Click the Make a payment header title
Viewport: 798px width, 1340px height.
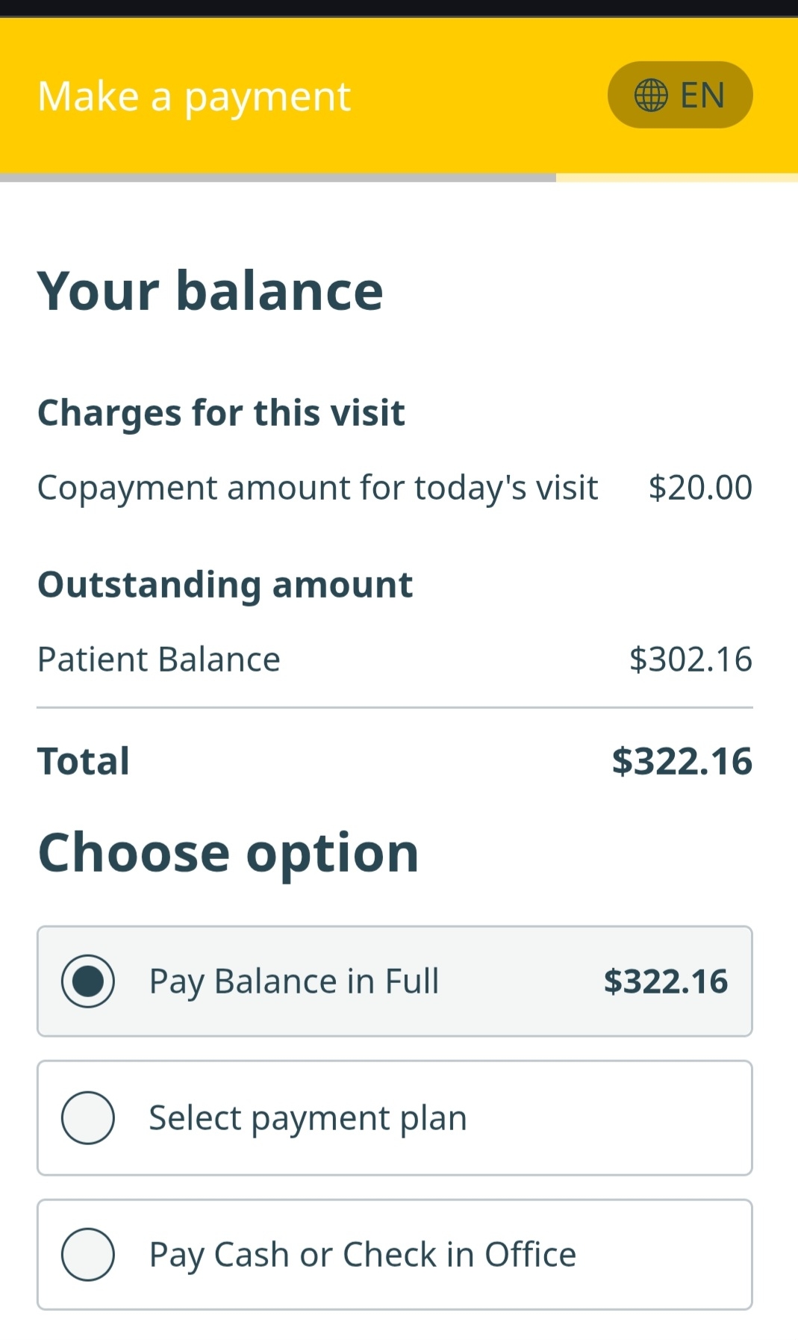point(194,96)
